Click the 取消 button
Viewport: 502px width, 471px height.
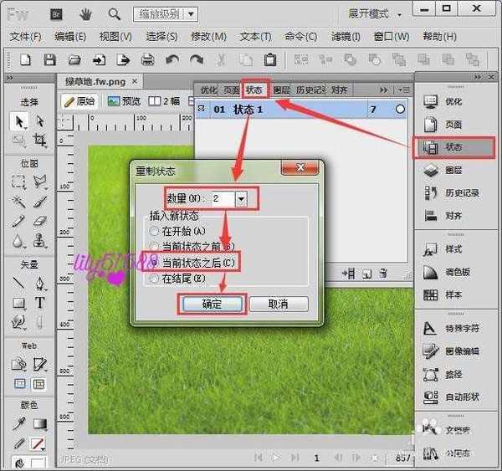coord(279,304)
